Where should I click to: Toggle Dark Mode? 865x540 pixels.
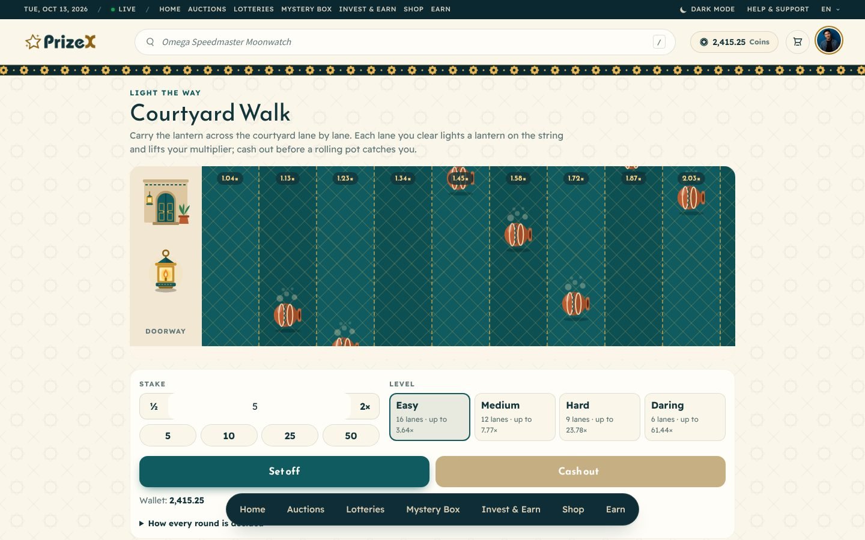(707, 9)
